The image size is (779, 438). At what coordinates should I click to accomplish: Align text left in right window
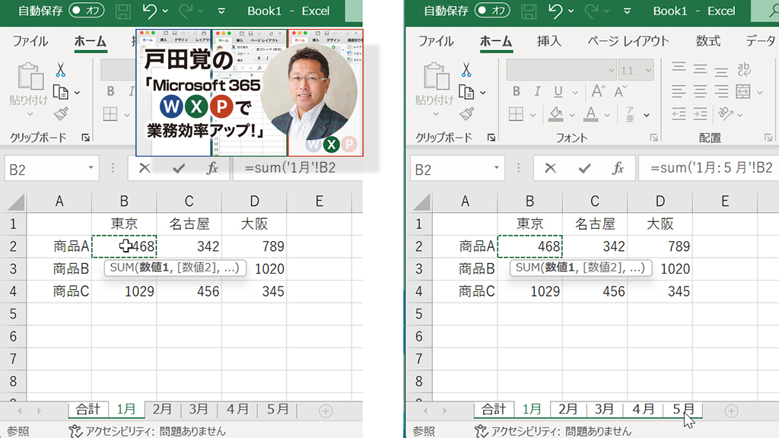679,91
